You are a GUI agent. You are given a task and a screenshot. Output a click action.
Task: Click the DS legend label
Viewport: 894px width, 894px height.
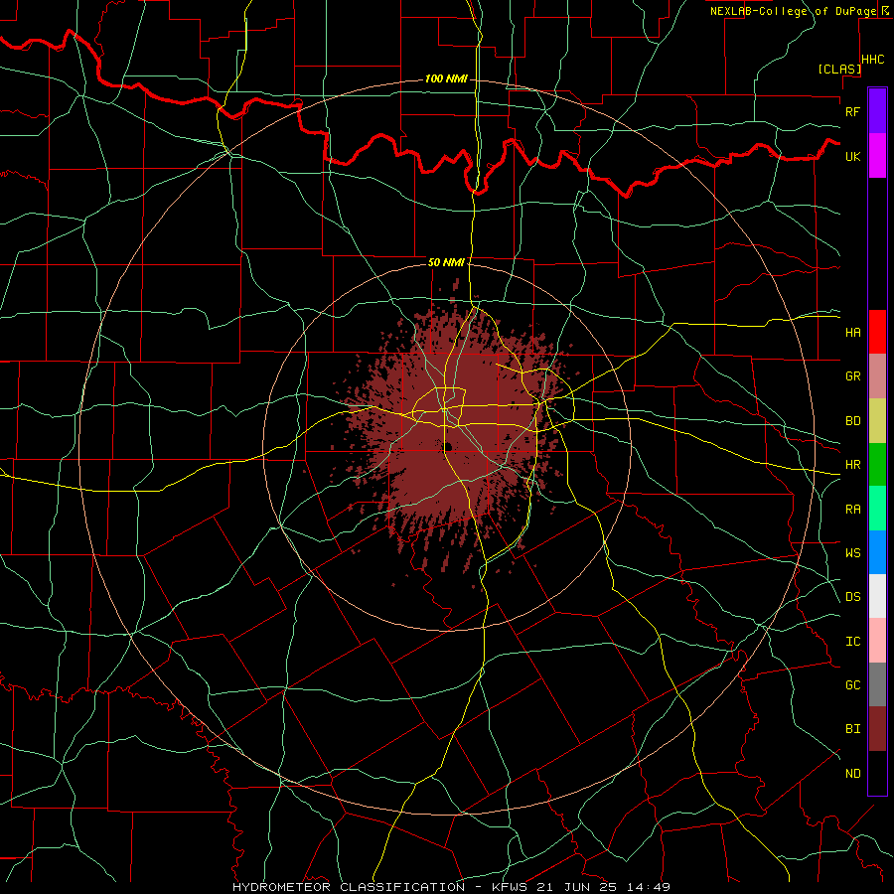pos(852,597)
